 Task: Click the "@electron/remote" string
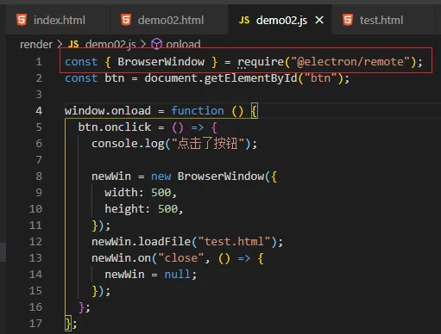[x=350, y=62]
